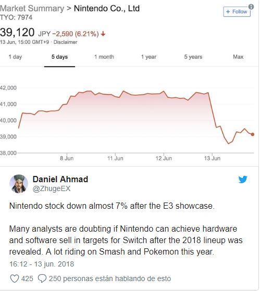Click the red down arrow indicator
The image size is (260, 291).
coord(103,34)
